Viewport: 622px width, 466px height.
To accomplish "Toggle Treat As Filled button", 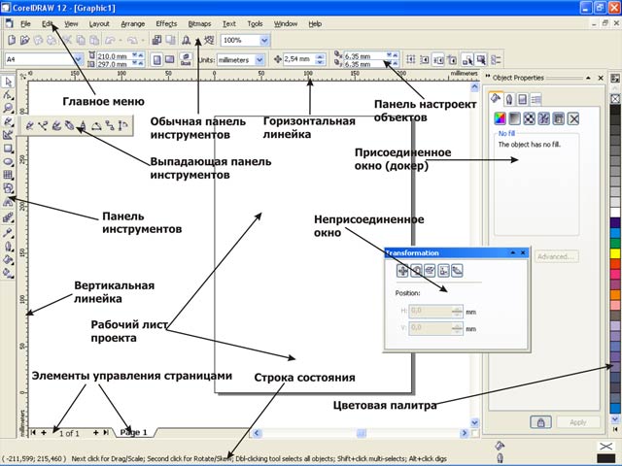I will [x=481, y=60].
